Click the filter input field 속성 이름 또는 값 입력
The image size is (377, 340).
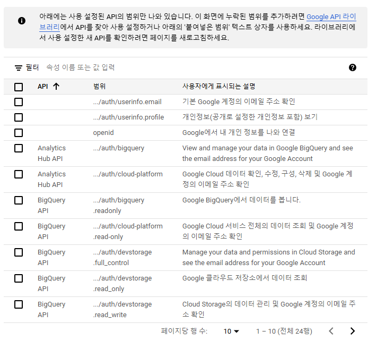pos(80,67)
